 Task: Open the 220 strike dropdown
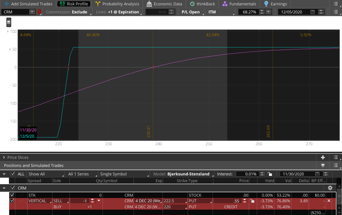175,207
